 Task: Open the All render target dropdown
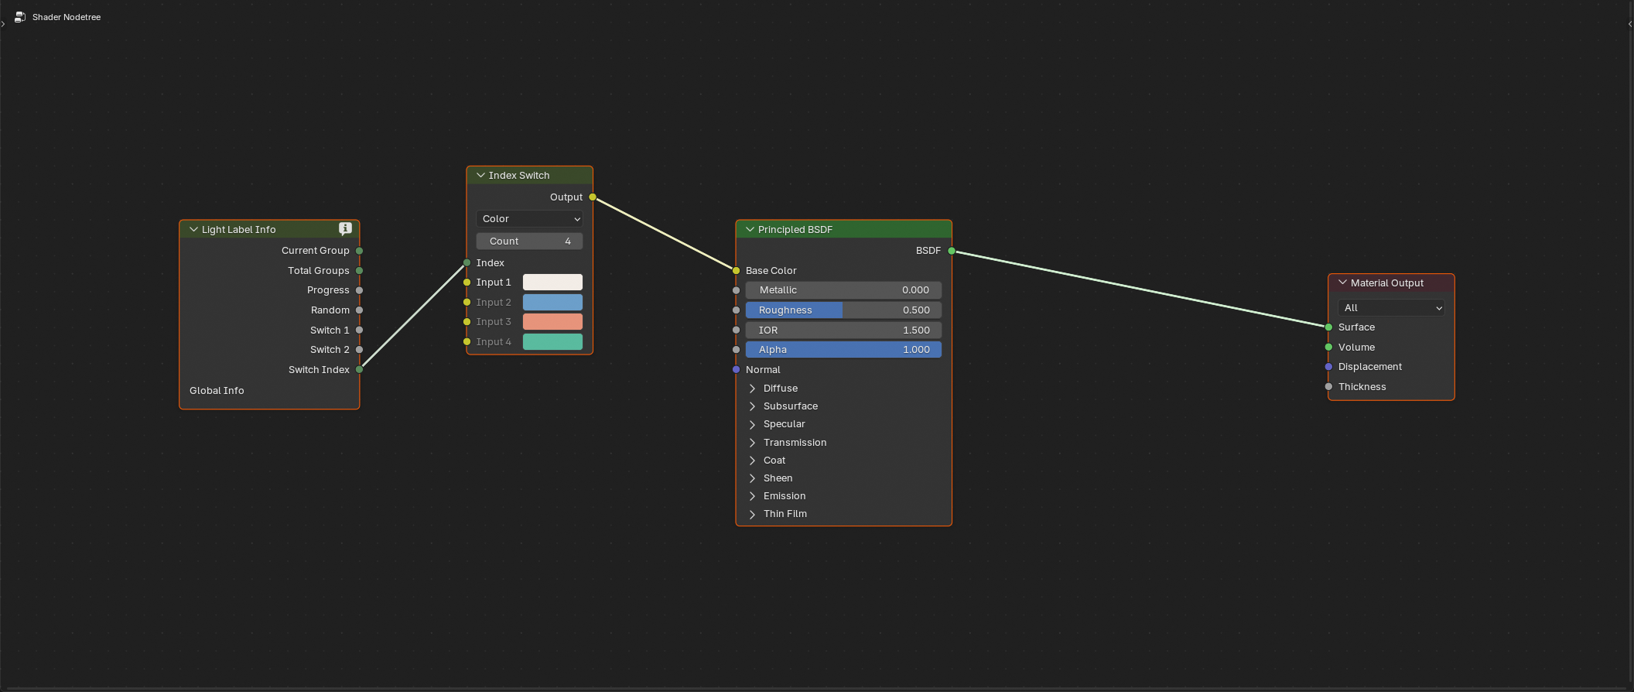pos(1391,308)
